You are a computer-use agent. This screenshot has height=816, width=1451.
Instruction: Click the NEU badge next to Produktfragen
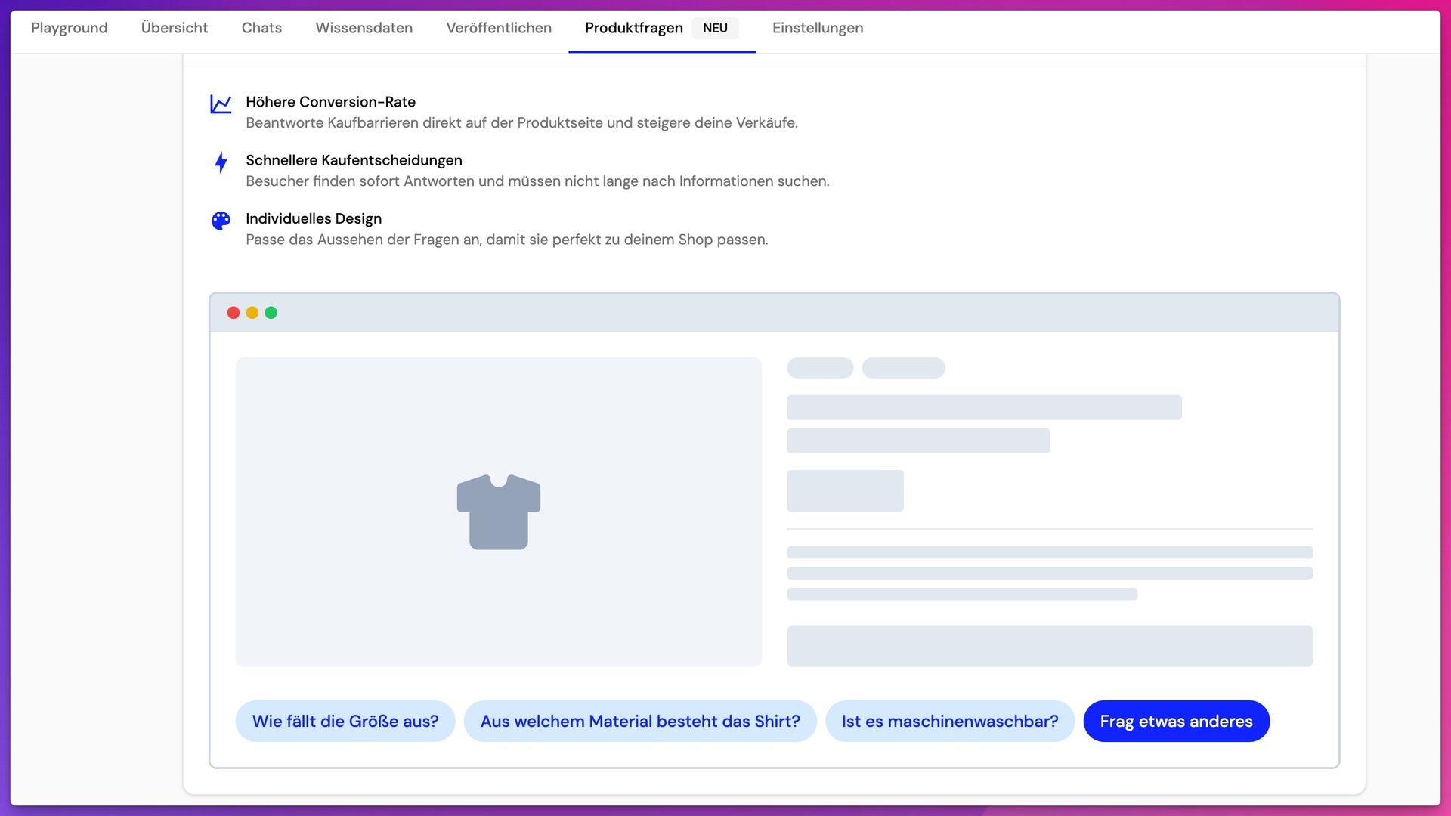[715, 28]
